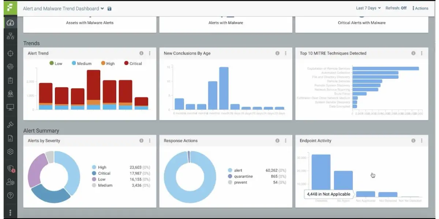The image size is (439, 219).
Task: Open the Actions menu
Action: tap(420, 8)
